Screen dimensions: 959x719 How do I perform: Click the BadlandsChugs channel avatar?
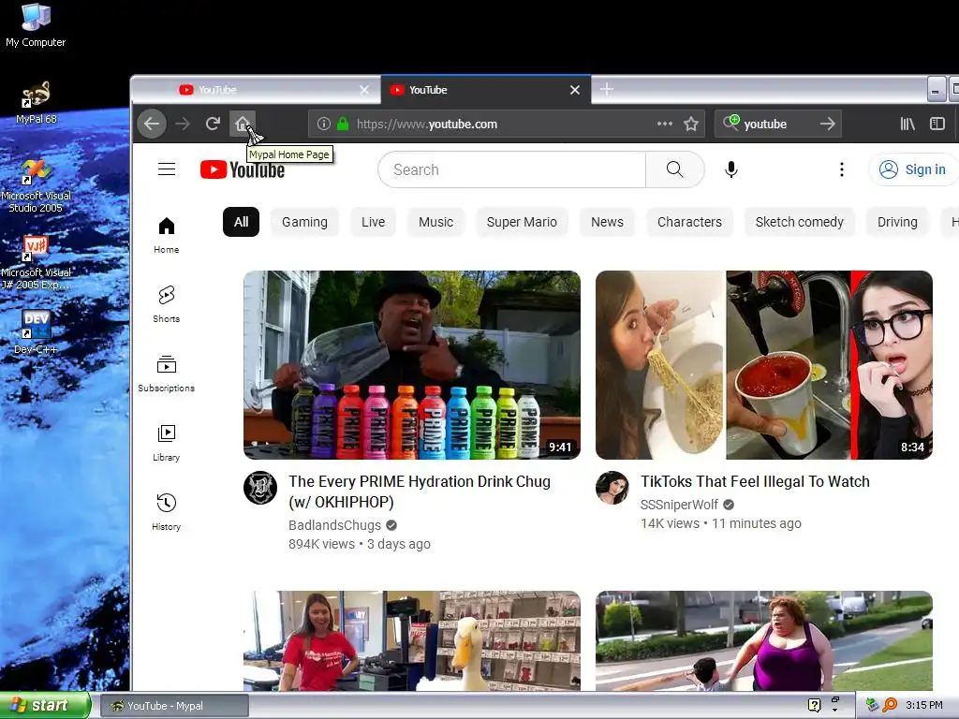coord(260,487)
